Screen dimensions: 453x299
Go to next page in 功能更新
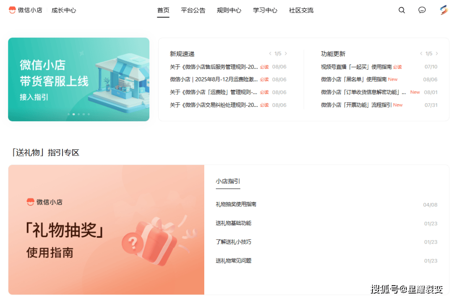[x=437, y=53]
